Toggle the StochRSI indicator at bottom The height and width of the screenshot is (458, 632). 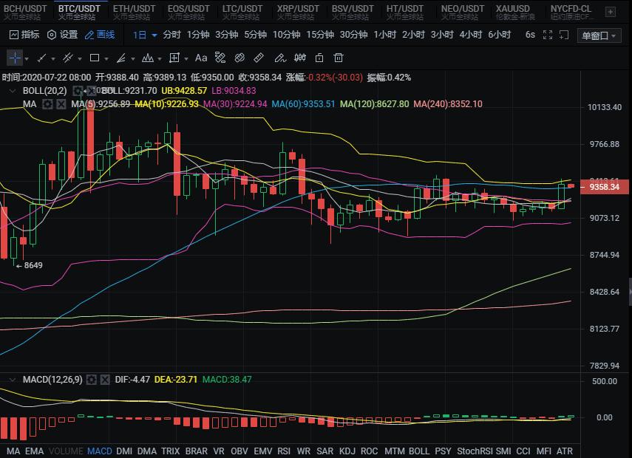tap(475, 451)
